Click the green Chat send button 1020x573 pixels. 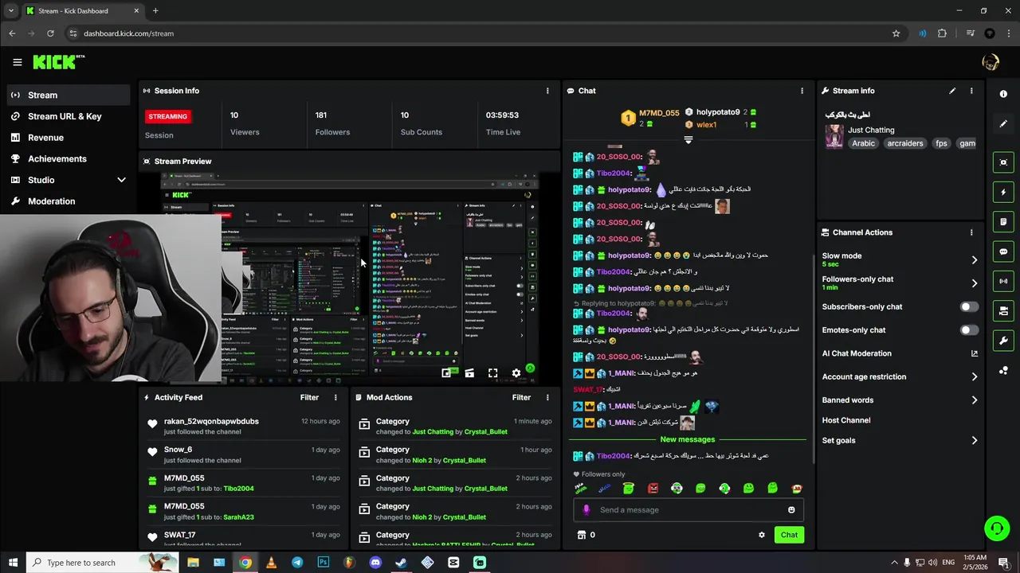pyautogui.click(x=789, y=535)
